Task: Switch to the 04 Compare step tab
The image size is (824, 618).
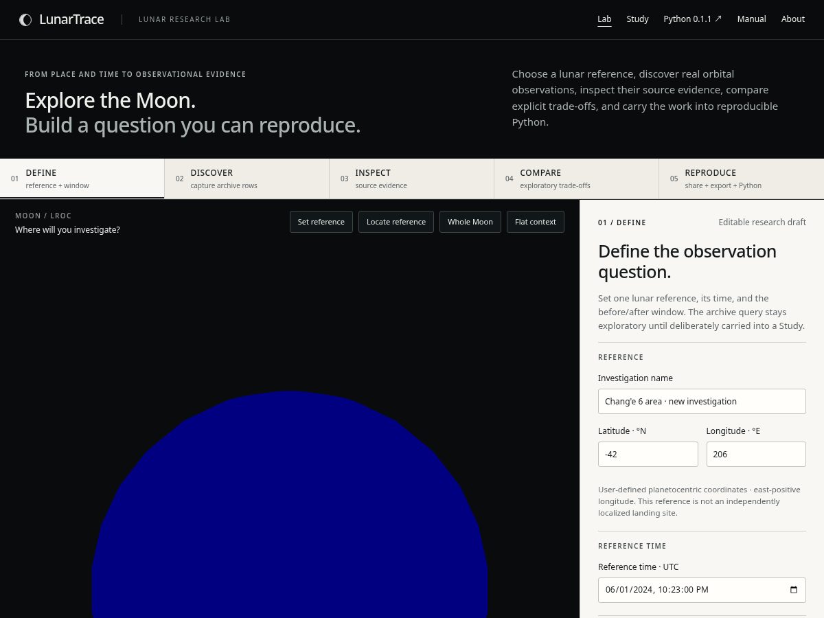Action: point(576,179)
